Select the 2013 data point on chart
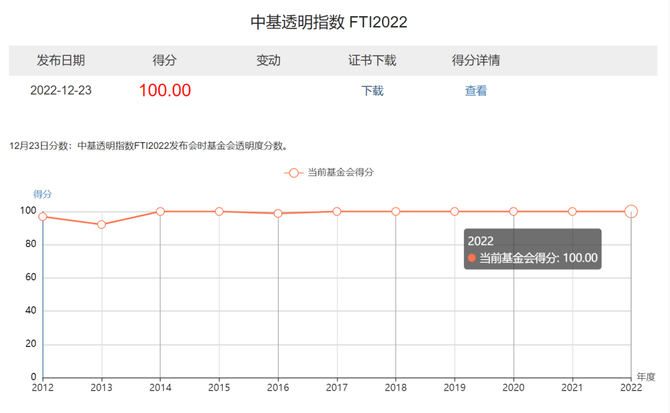 (101, 224)
